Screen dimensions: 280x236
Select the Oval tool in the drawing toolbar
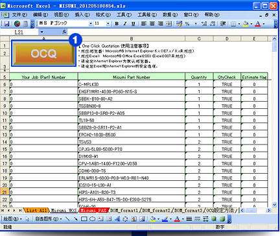click(x=92, y=219)
